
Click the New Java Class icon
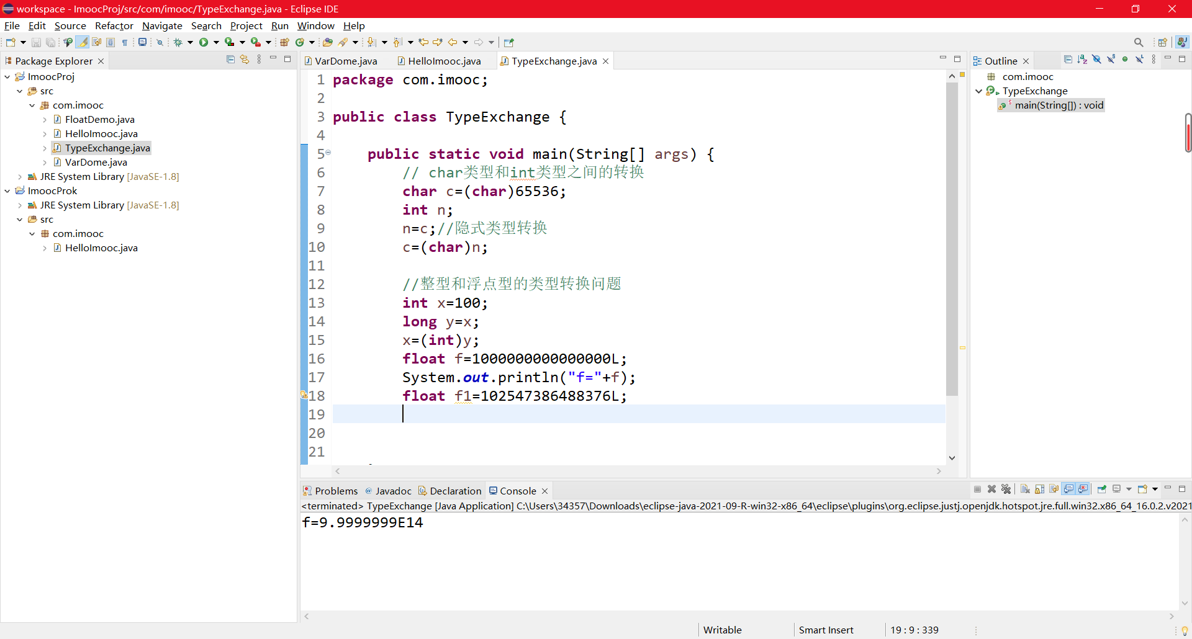[299, 42]
